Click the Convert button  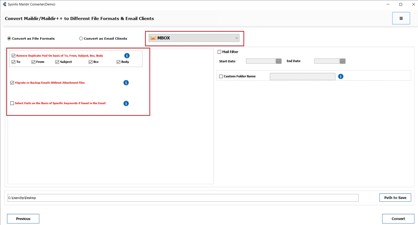coord(398,218)
